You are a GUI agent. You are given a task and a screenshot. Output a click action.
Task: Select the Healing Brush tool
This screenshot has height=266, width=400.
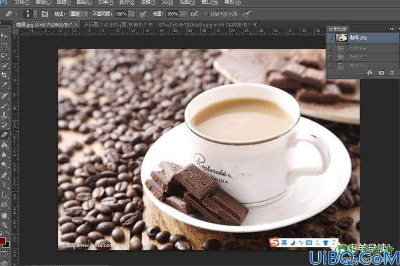[4, 95]
